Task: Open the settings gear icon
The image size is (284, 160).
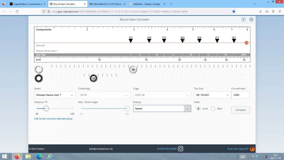Action: pyautogui.click(x=251, y=20)
